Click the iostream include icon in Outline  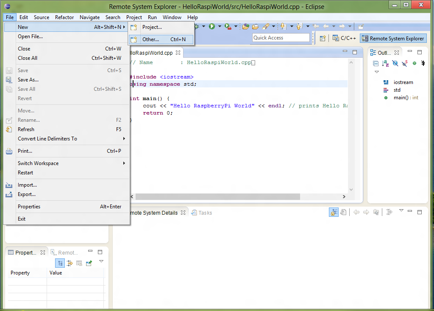[x=386, y=82]
